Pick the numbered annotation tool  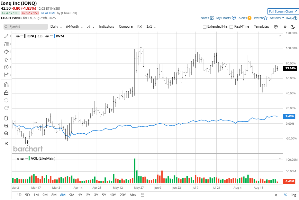click(6, 67)
